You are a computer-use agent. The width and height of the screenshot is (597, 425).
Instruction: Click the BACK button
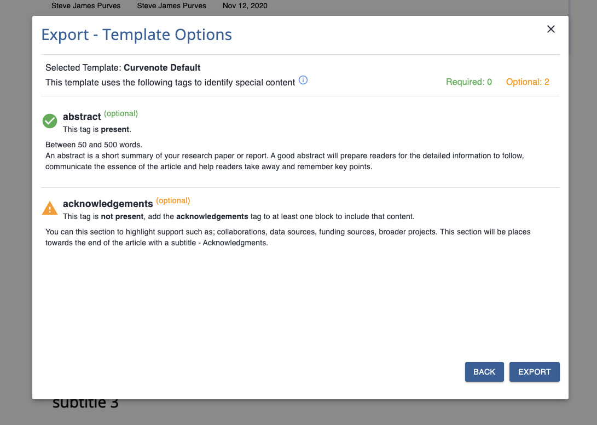(x=484, y=372)
